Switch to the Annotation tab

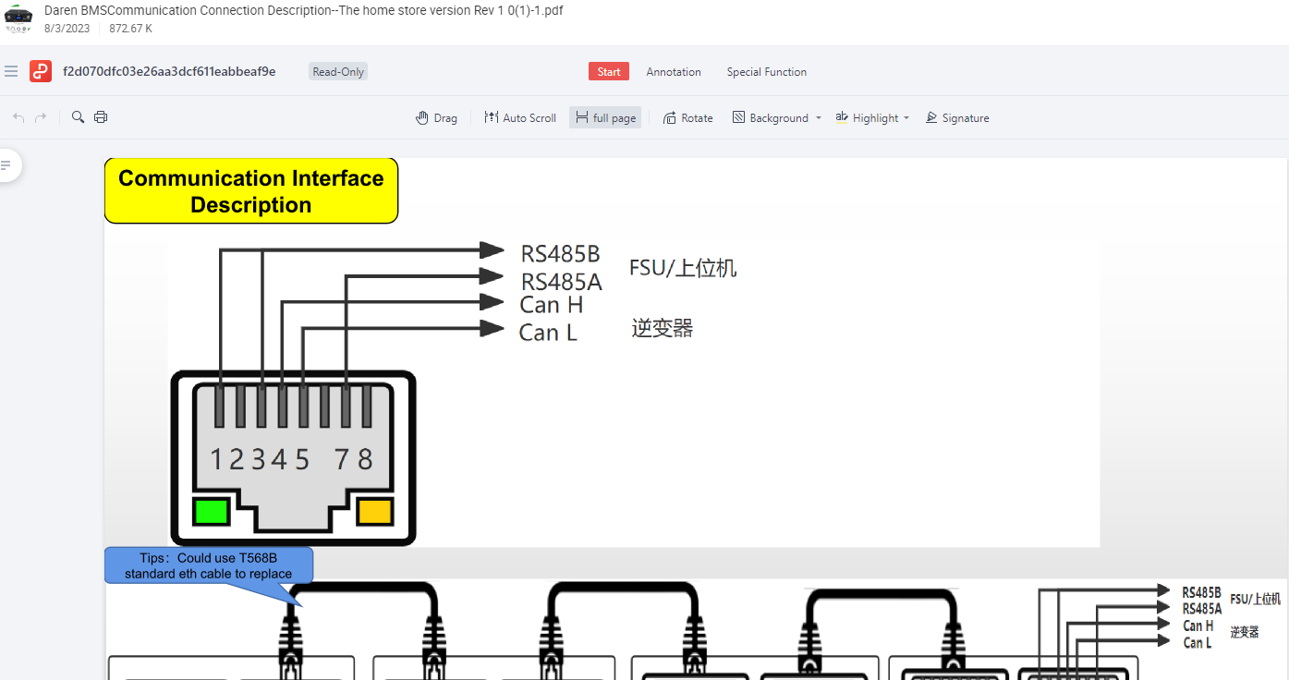click(x=674, y=72)
